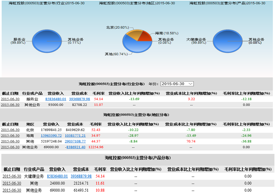Viewport: 275px width, 195px height.
Task: Click date link in product table's 其他业务 row
Action: [x=12, y=190]
